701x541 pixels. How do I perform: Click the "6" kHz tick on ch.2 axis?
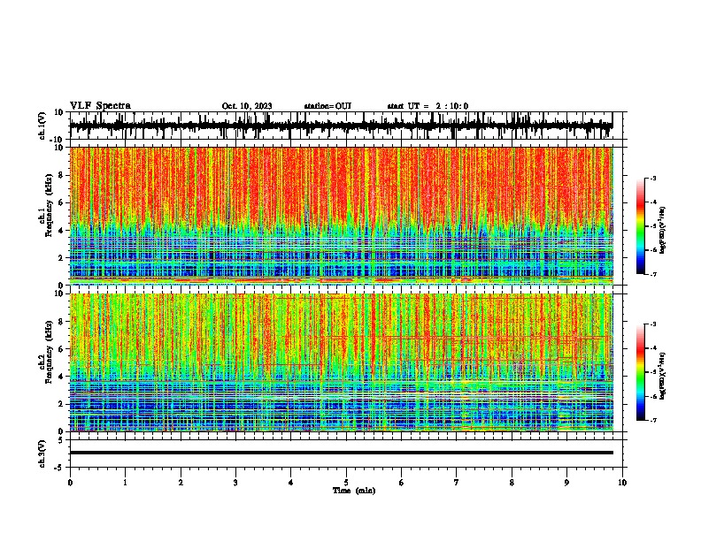61,348
